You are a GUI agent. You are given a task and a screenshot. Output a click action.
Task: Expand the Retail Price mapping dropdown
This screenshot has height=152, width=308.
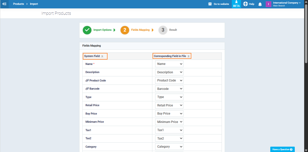click(169, 105)
